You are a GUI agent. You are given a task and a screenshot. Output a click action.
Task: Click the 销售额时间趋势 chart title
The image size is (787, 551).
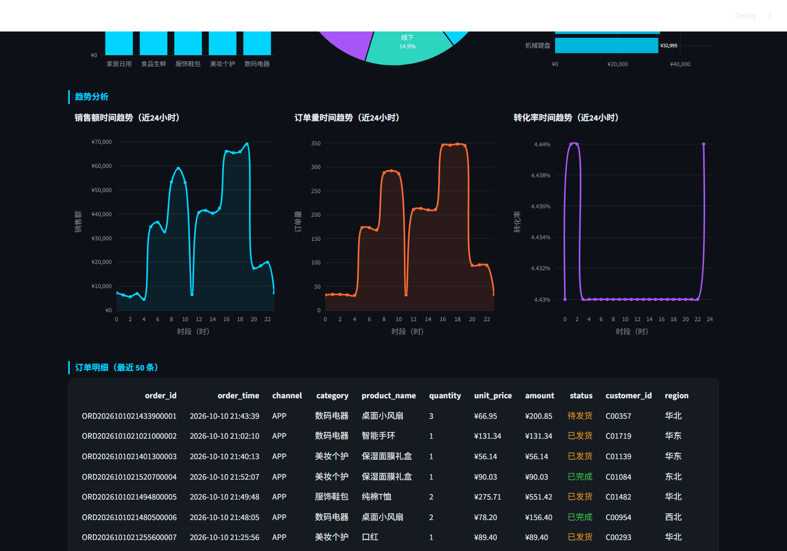tap(127, 118)
